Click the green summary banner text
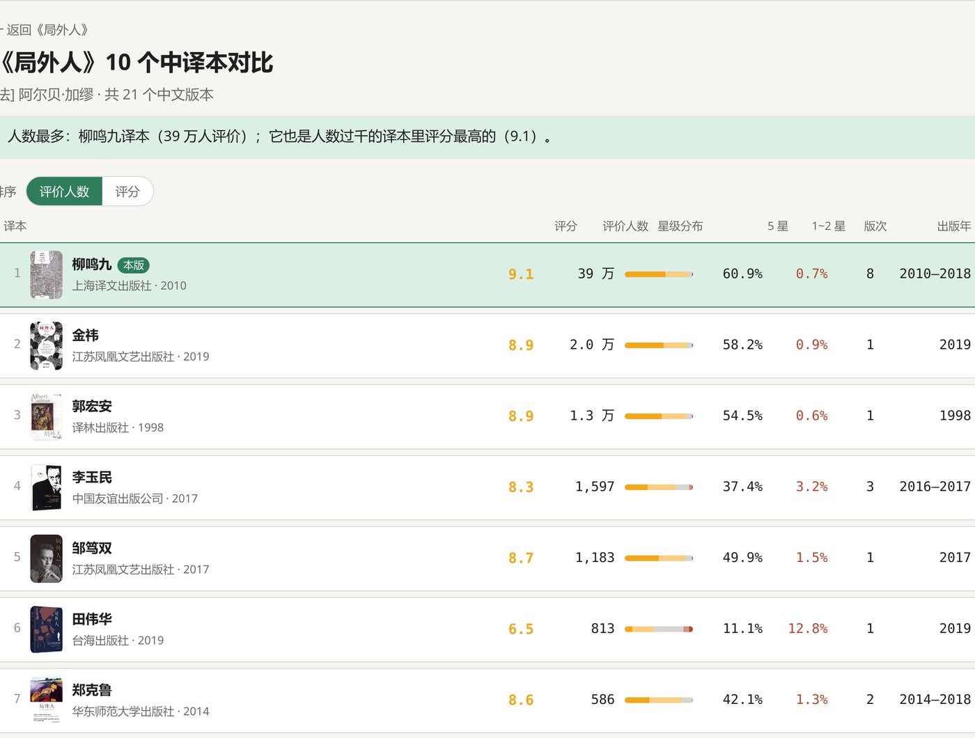Screen dimensions: 975x738 [281, 136]
